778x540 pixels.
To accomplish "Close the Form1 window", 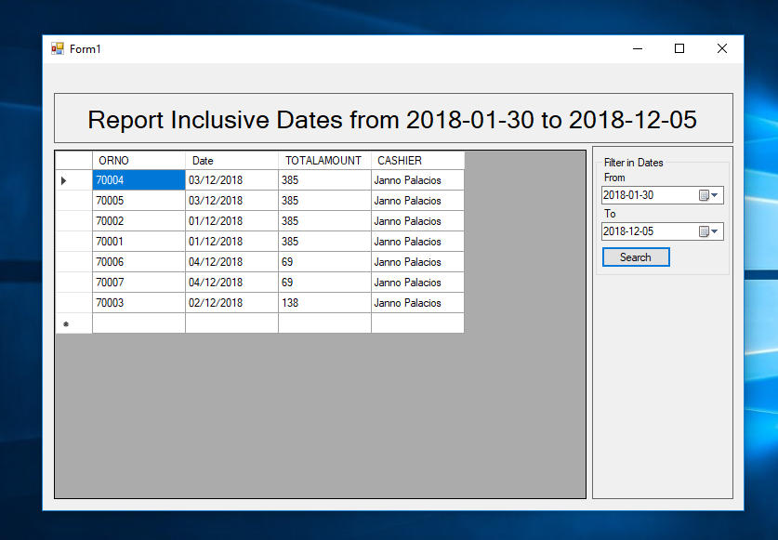I will tap(722, 48).
